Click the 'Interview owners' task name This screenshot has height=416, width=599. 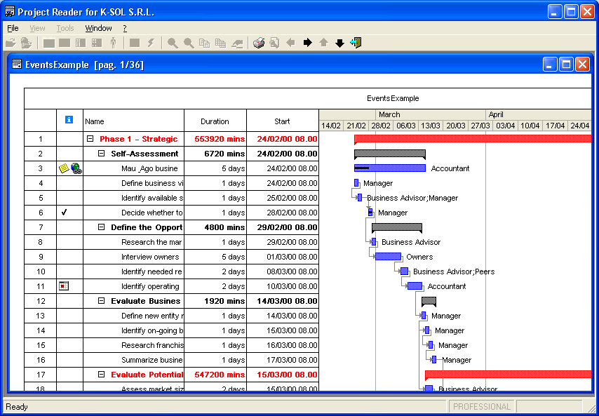(x=150, y=257)
